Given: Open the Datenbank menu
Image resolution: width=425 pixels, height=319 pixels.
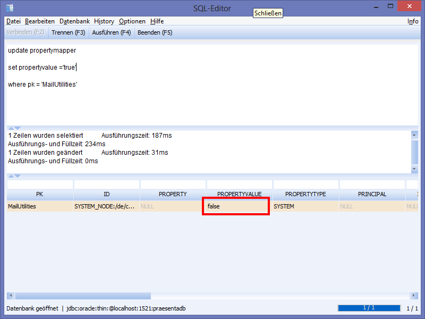Looking at the screenshot, I should [x=74, y=21].
